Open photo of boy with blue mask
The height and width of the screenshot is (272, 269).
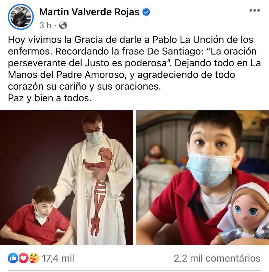pos(202,178)
